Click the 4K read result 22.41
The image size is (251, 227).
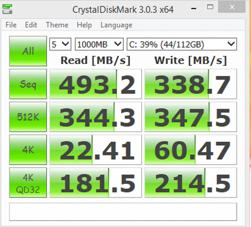[96, 150]
